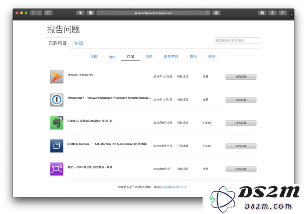Select the App filter tab

tap(112, 57)
